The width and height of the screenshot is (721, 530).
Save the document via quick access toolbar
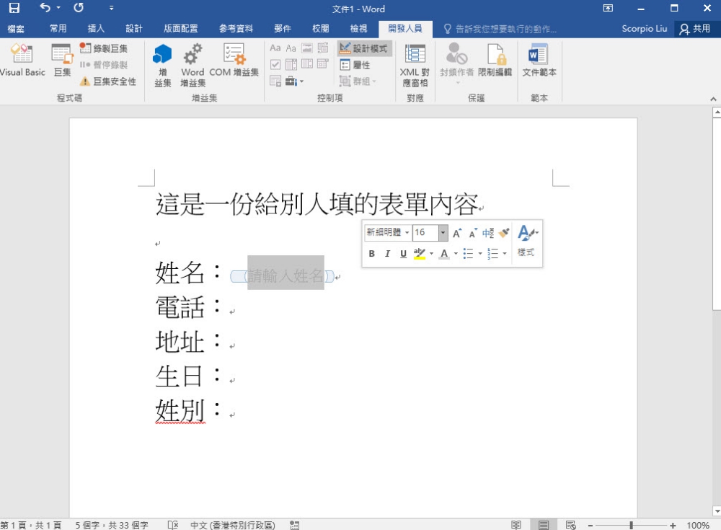[14, 8]
